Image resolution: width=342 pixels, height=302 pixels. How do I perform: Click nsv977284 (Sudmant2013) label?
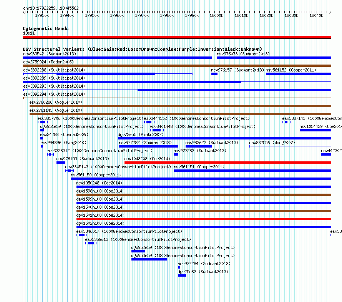(204, 264)
